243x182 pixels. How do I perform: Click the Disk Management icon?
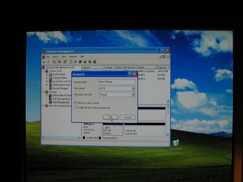(50, 102)
